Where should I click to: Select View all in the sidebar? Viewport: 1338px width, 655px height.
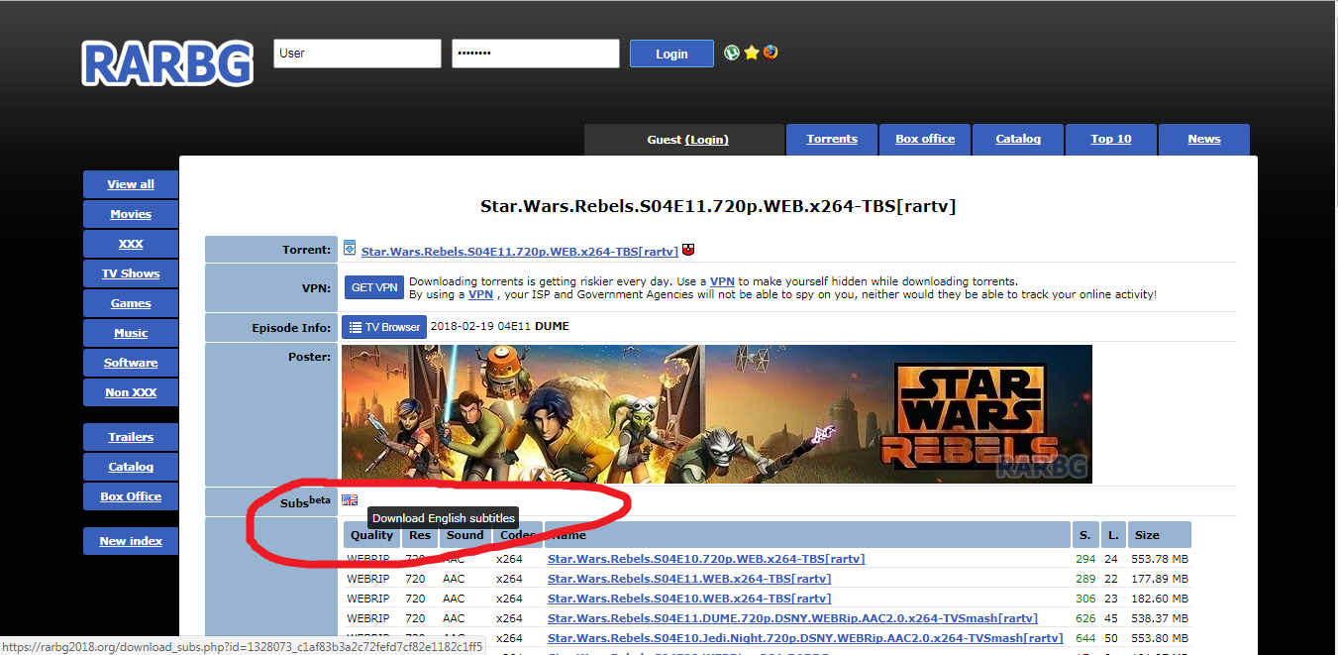(131, 184)
